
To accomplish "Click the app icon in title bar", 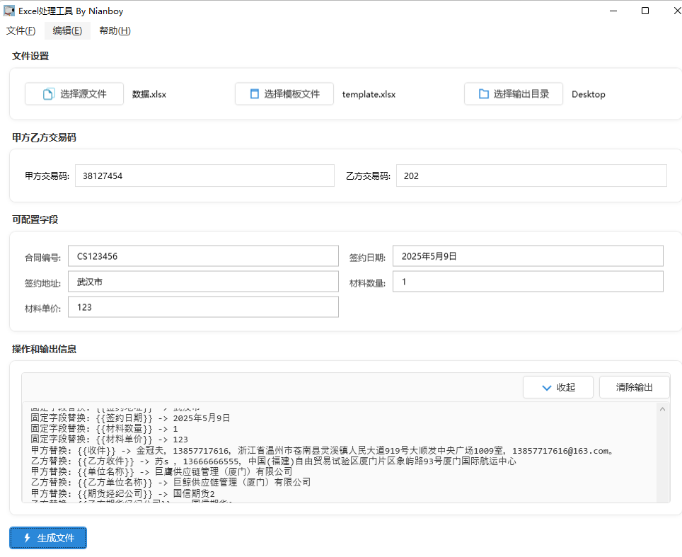I will 9,11.
